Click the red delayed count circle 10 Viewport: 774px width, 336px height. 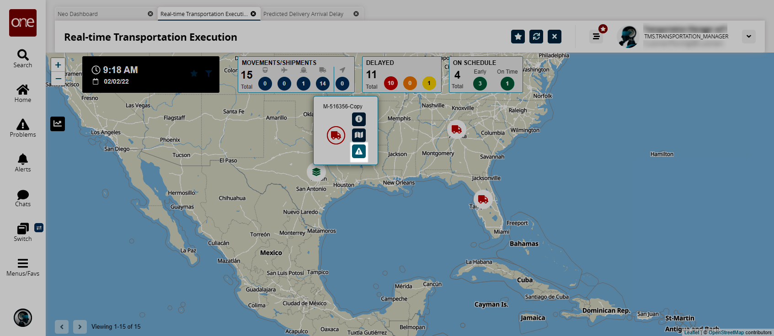(390, 83)
